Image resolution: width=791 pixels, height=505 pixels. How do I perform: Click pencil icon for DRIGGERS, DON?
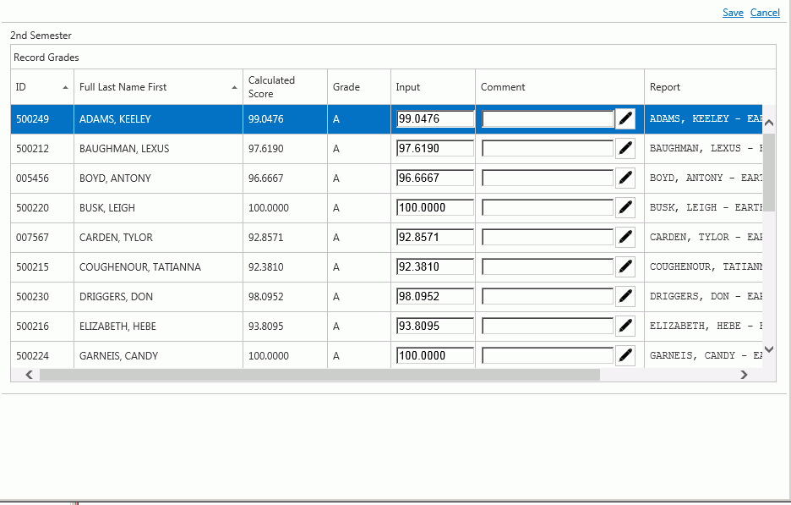click(625, 297)
